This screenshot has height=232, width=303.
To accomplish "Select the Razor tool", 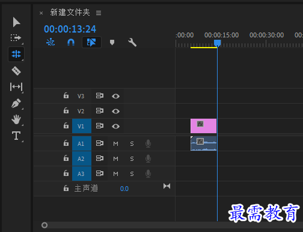I will pyautogui.click(x=16, y=71).
